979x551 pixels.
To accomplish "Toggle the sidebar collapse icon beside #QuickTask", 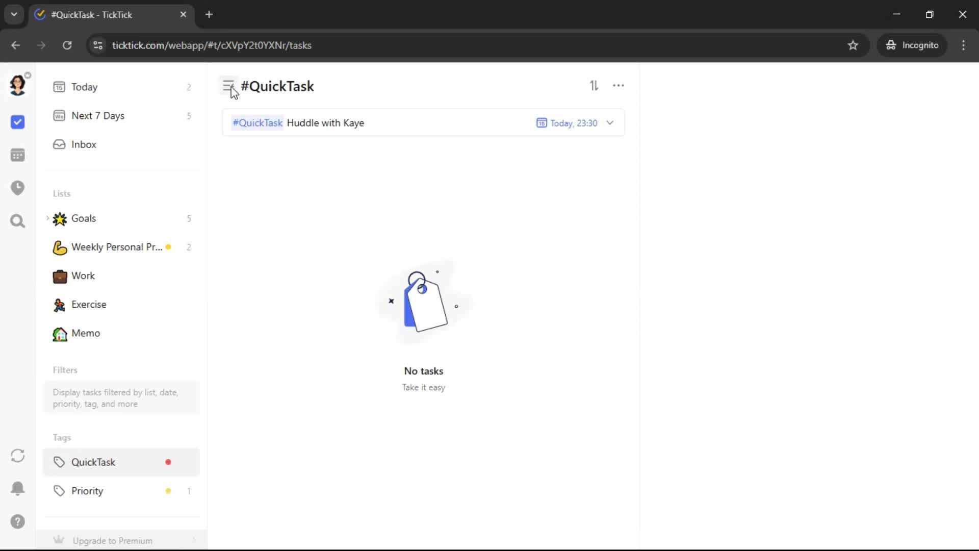I will pos(228,86).
